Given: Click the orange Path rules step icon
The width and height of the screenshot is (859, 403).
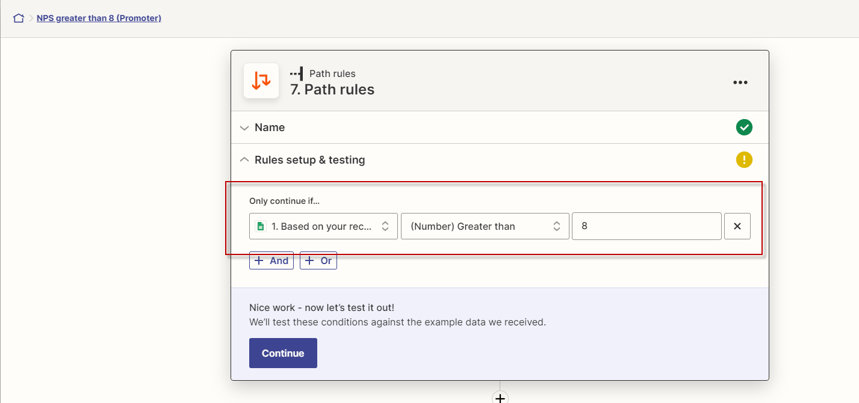Looking at the screenshot, I should coord(261,81).
